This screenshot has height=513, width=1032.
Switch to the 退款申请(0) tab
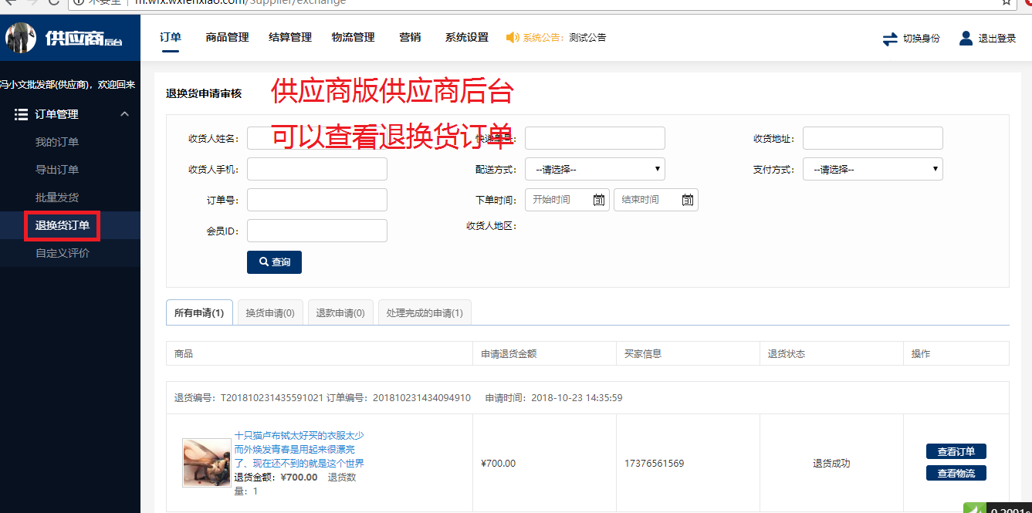tap(340, 312)
